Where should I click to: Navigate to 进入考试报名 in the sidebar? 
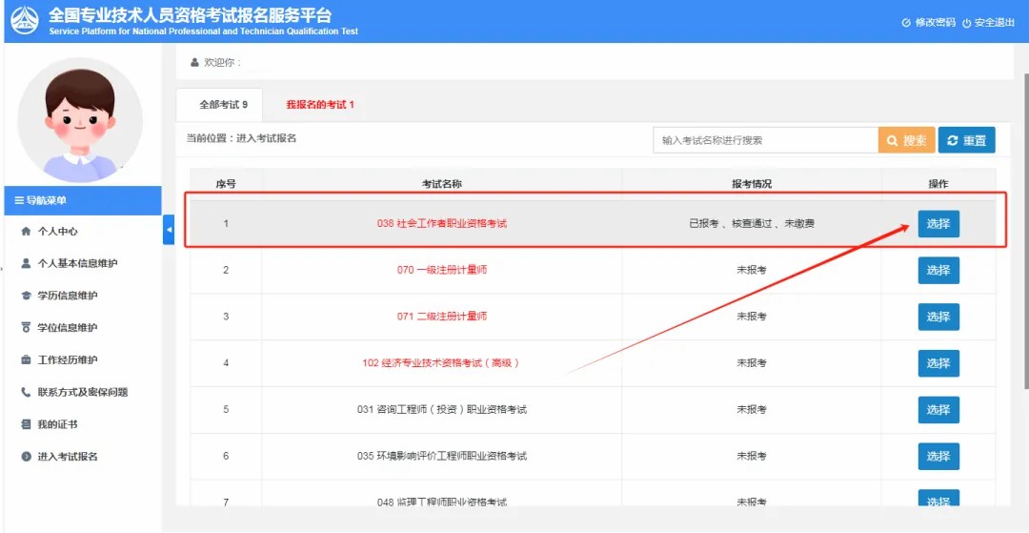point(67,457)
